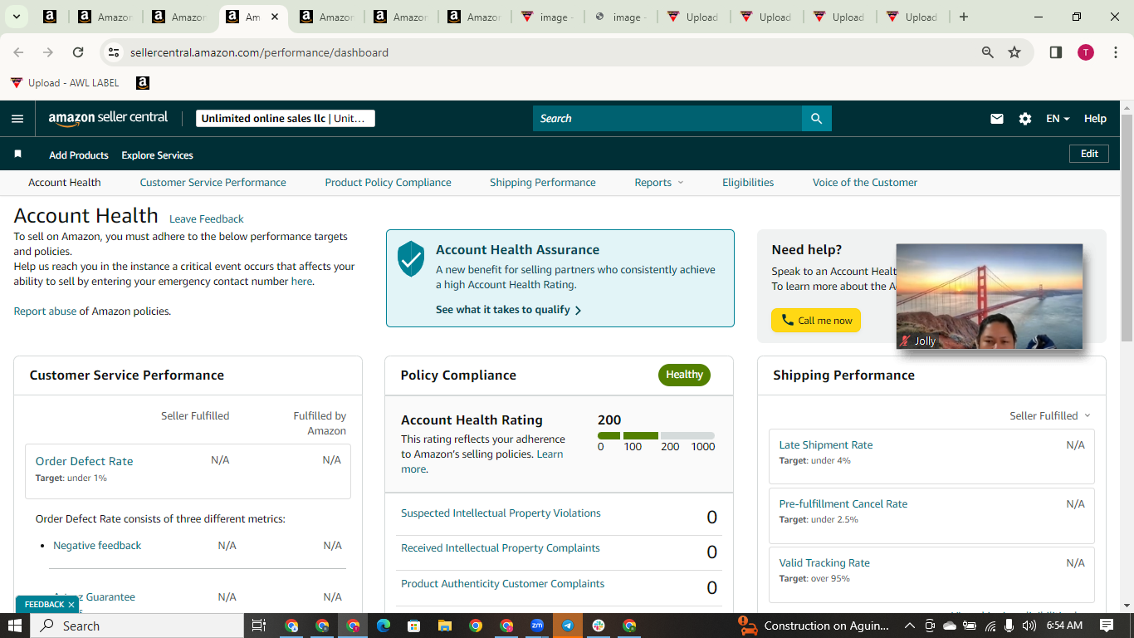
Task: Expand See what it takes to qualify
Action: click(x=508, y=310)
